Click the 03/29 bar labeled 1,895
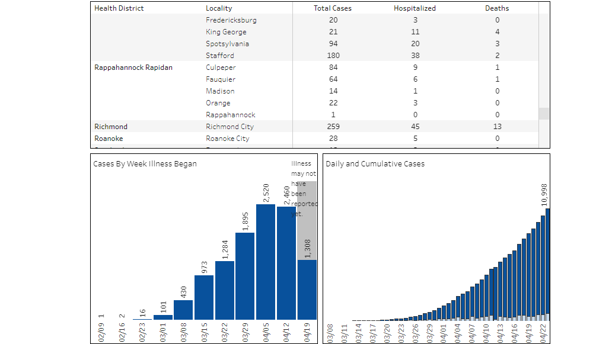The image size is (612, 344). pyautogui.click(x=245, y=276)
